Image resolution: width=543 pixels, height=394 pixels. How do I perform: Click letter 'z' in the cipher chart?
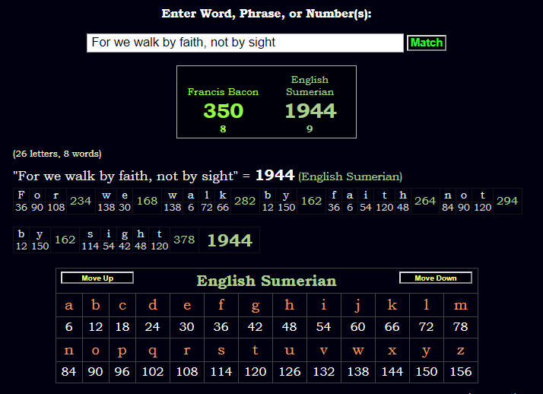coord(460,351)
